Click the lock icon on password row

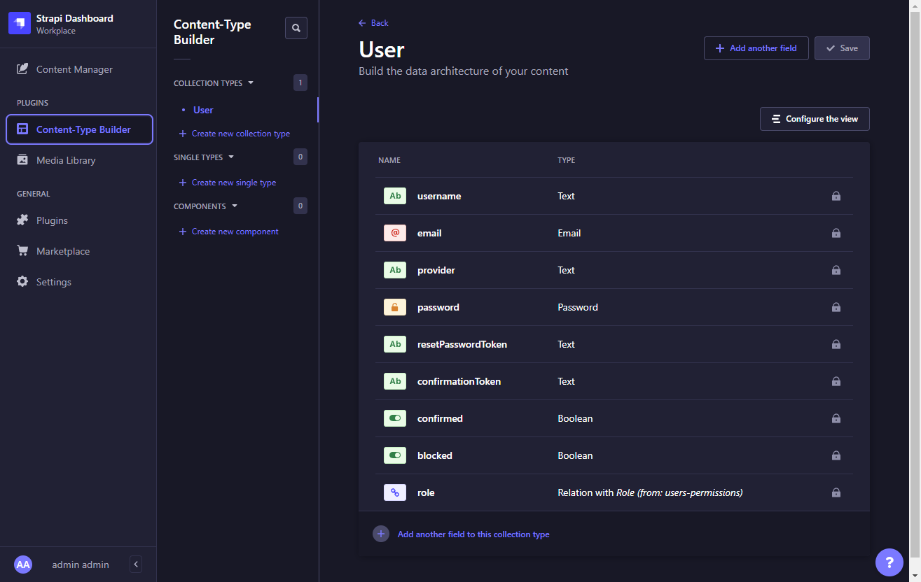pyautogui.click(x=836, y=307)
